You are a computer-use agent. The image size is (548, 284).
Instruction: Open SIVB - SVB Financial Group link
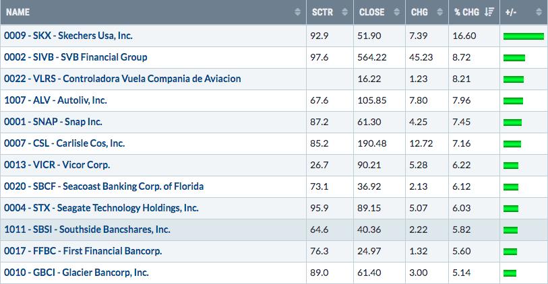point(75,57)
